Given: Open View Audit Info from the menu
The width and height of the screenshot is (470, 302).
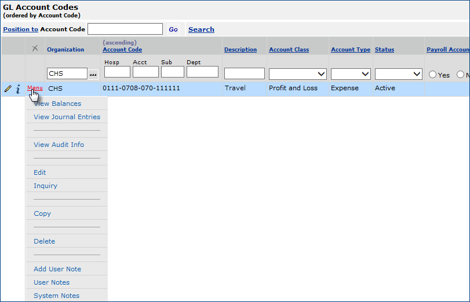Looking at the screenshot, I should point(59,145).
